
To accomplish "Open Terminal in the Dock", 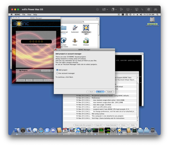I will (x=95, y=130).
